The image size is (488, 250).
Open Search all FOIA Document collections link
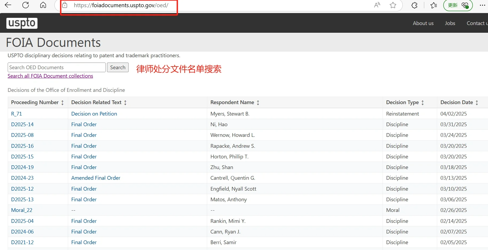click(x=50, y=76)
